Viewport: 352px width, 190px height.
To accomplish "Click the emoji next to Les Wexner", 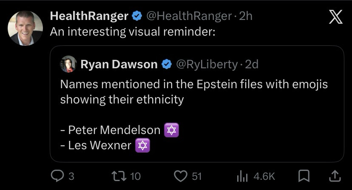I will click(142, 145).
